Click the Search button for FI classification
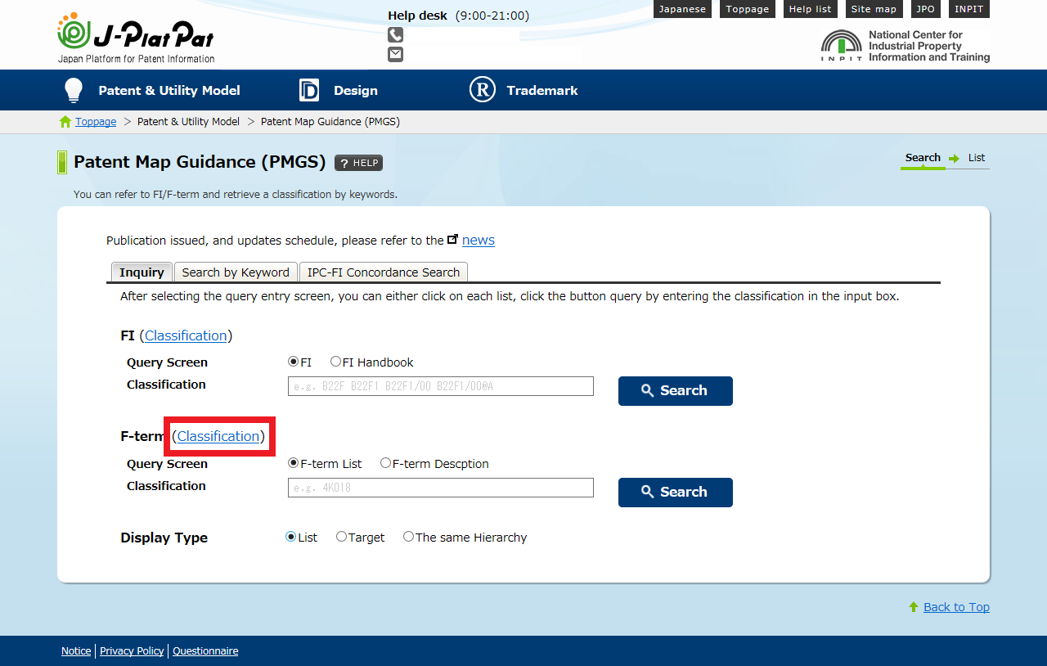Screen dimensions: 1047x666 (x=675, y=391)
